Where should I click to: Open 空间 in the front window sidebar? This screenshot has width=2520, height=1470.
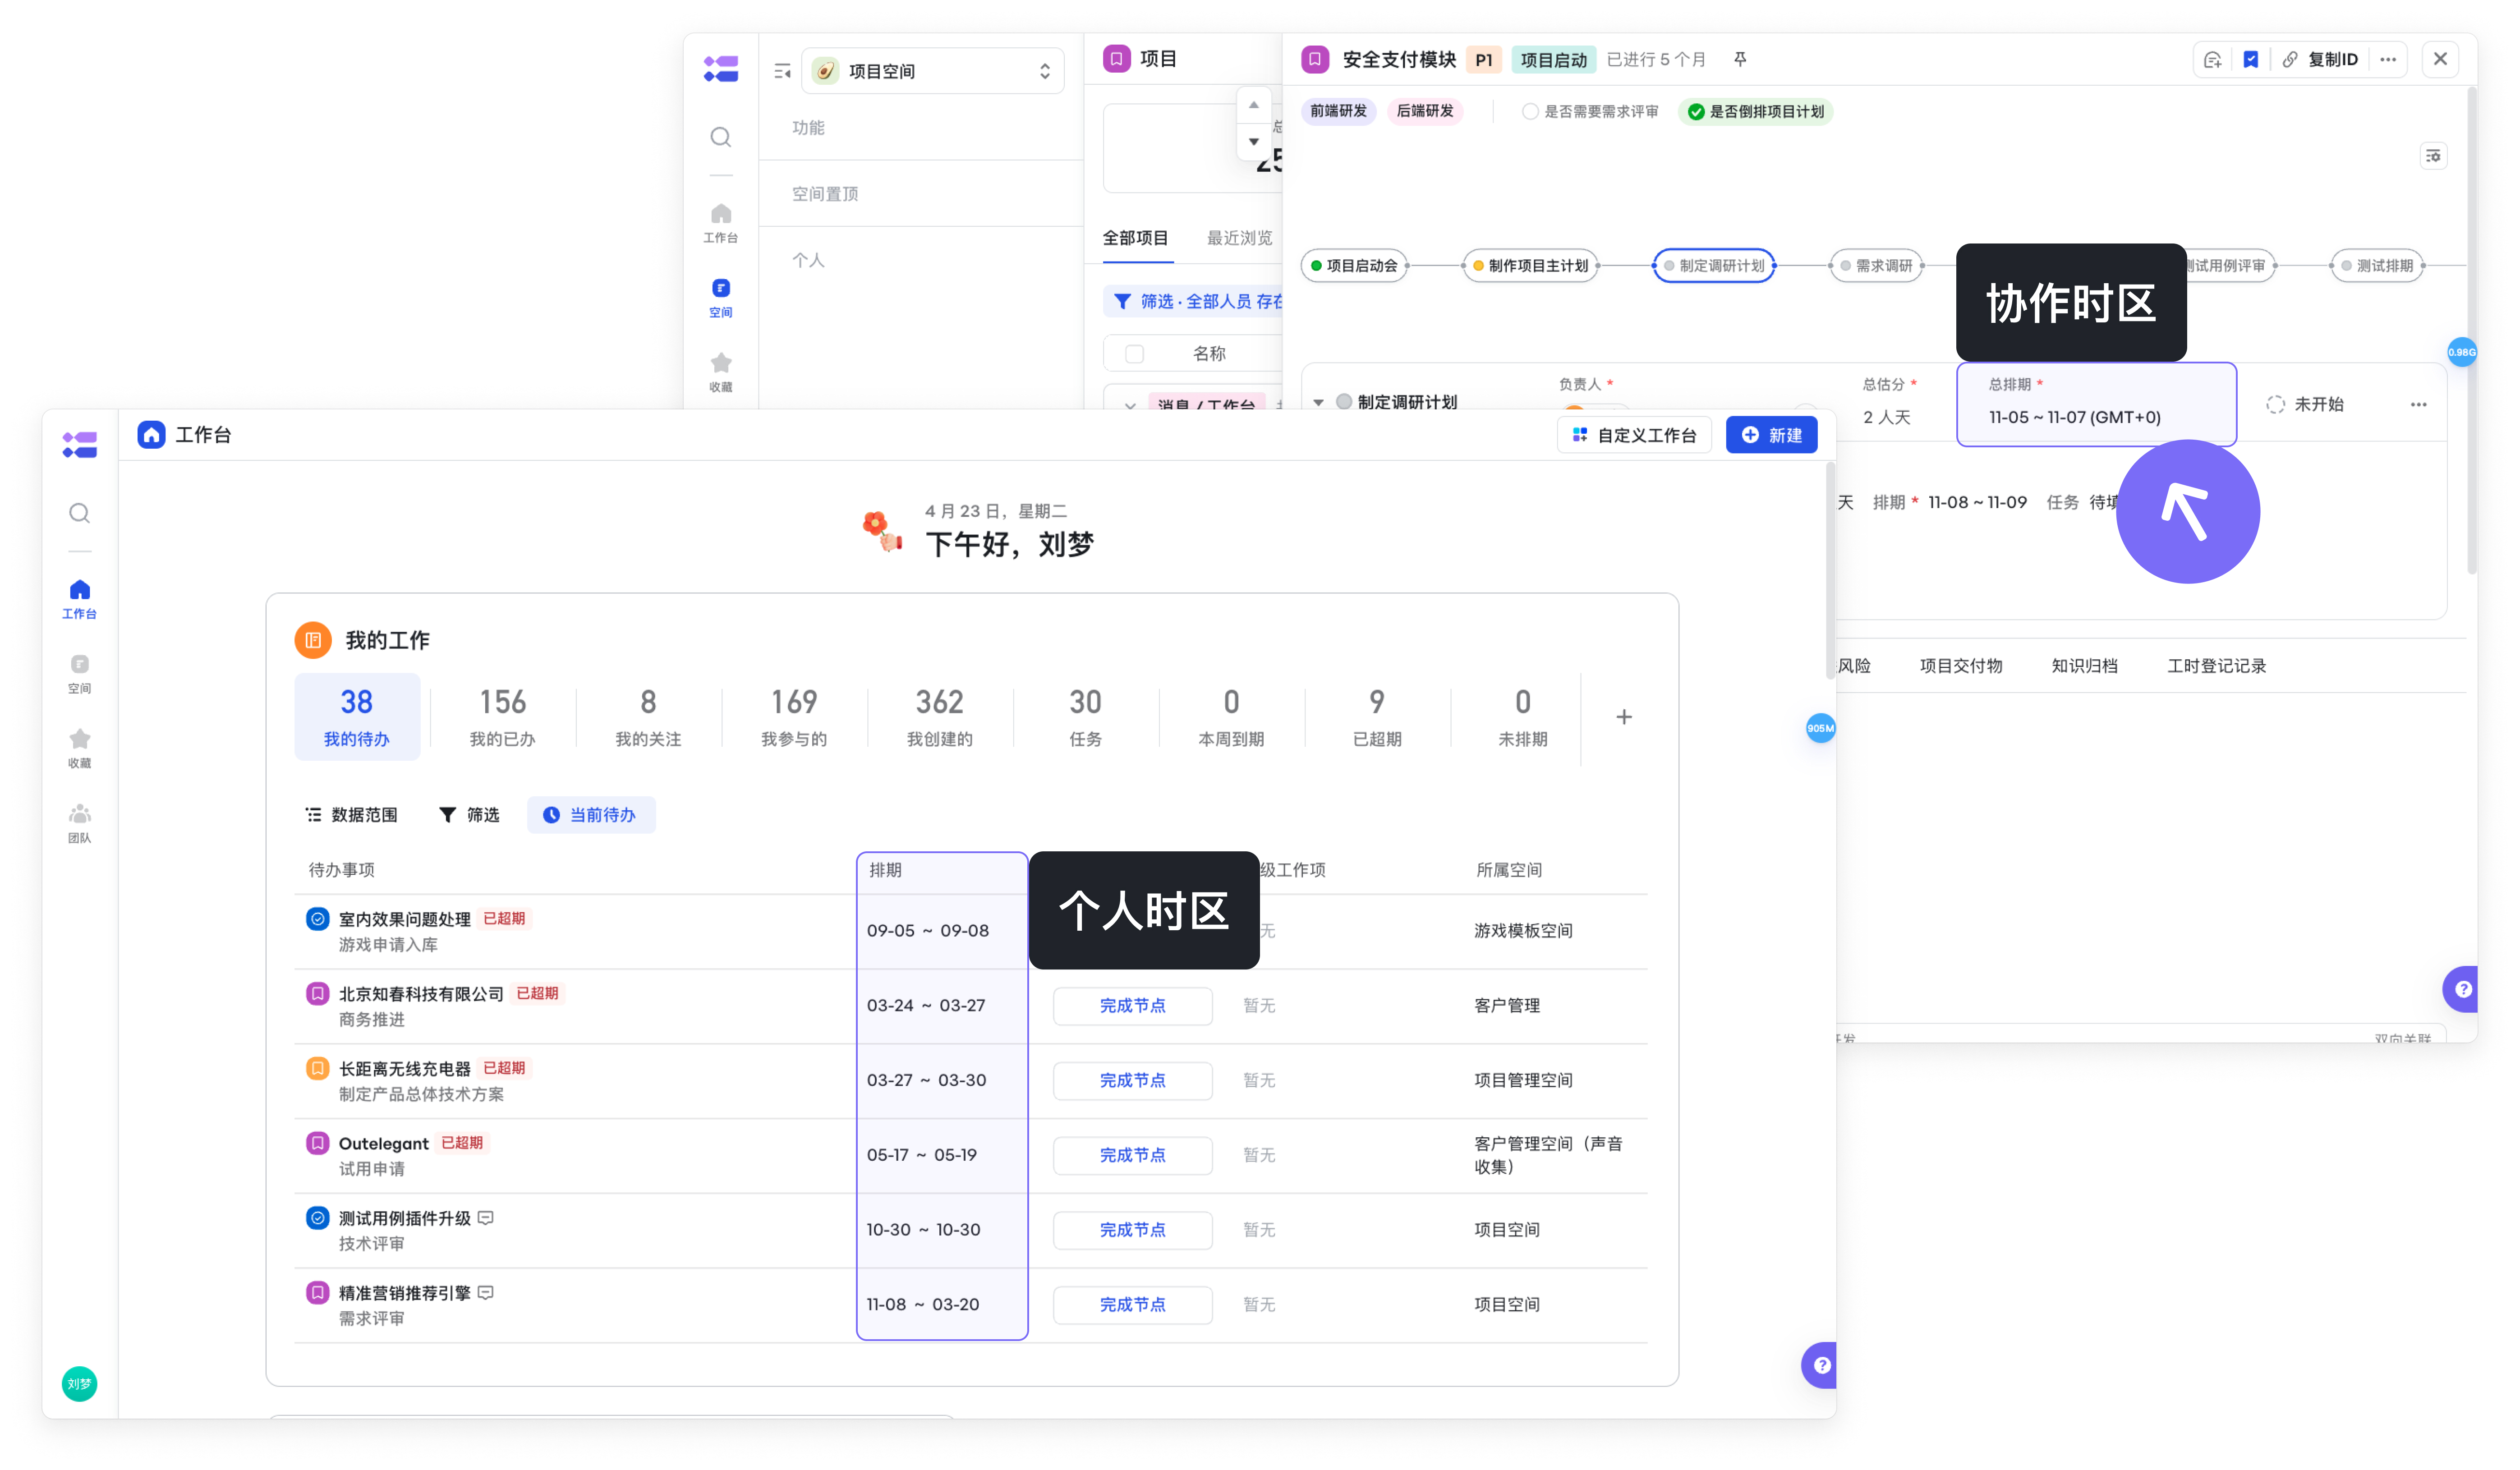click(x=79, y=674)
